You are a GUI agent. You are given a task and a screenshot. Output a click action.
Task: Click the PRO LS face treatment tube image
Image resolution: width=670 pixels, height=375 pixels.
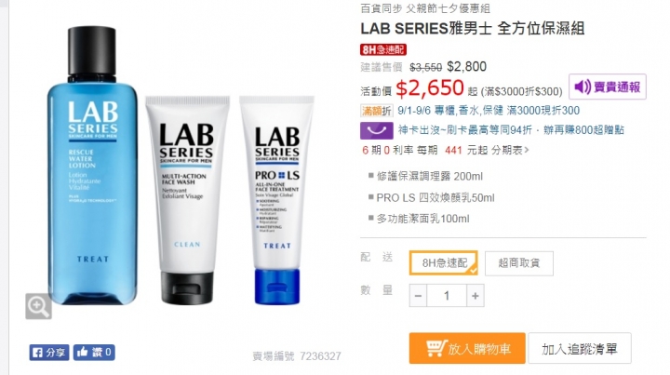pos(277,200)
